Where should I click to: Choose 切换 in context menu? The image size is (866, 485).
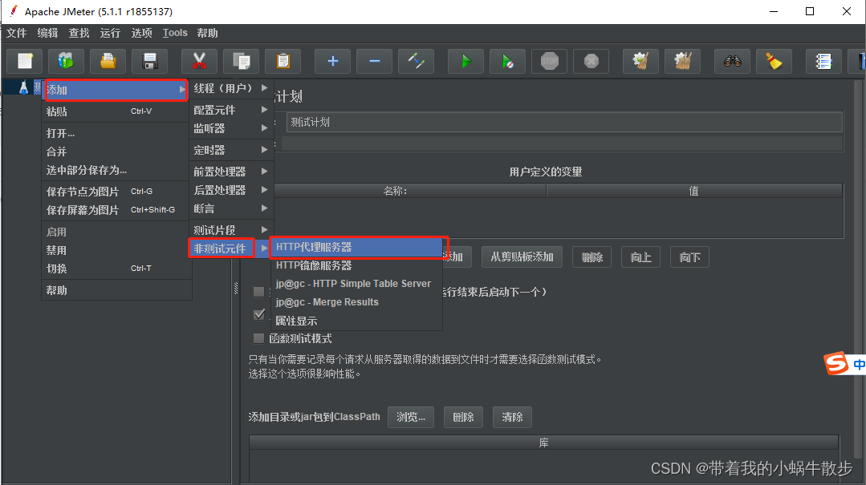coord(116,269)
